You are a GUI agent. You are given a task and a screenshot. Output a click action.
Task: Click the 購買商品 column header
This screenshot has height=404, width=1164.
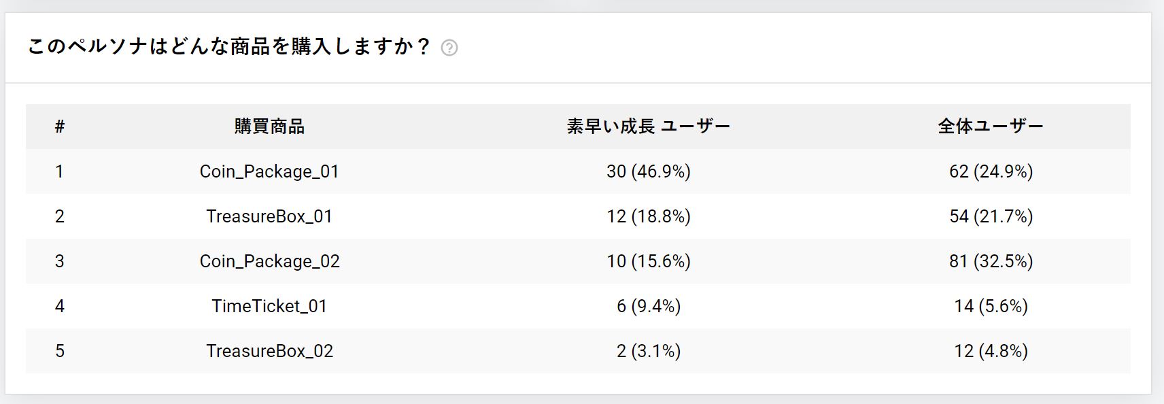270,127
